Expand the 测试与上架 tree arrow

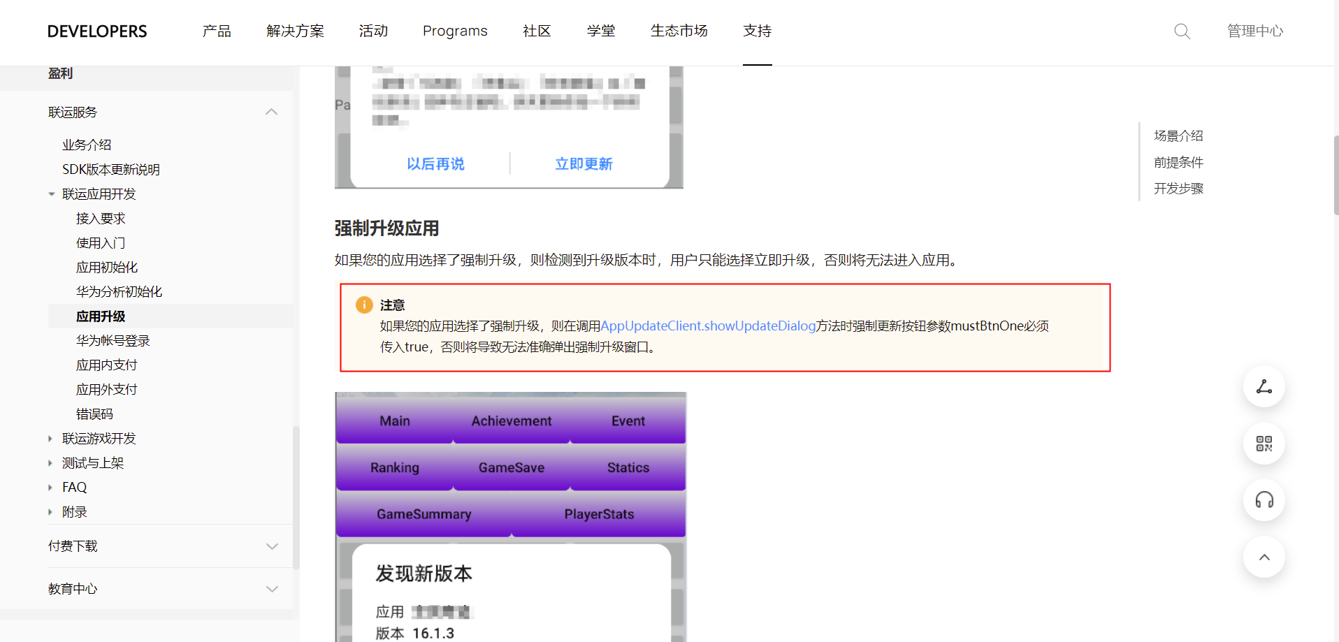click(x=50, y=463)
